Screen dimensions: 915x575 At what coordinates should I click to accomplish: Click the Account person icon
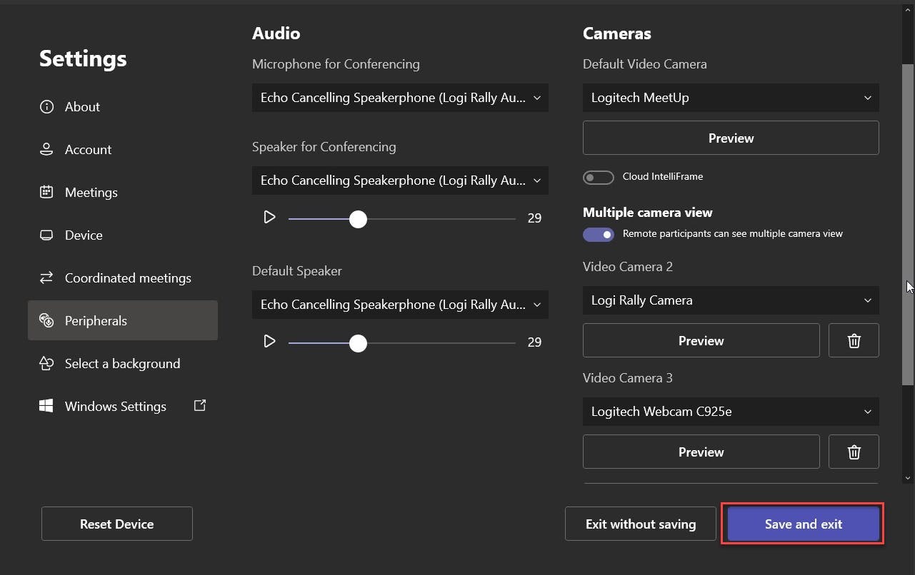coord(46,150)
